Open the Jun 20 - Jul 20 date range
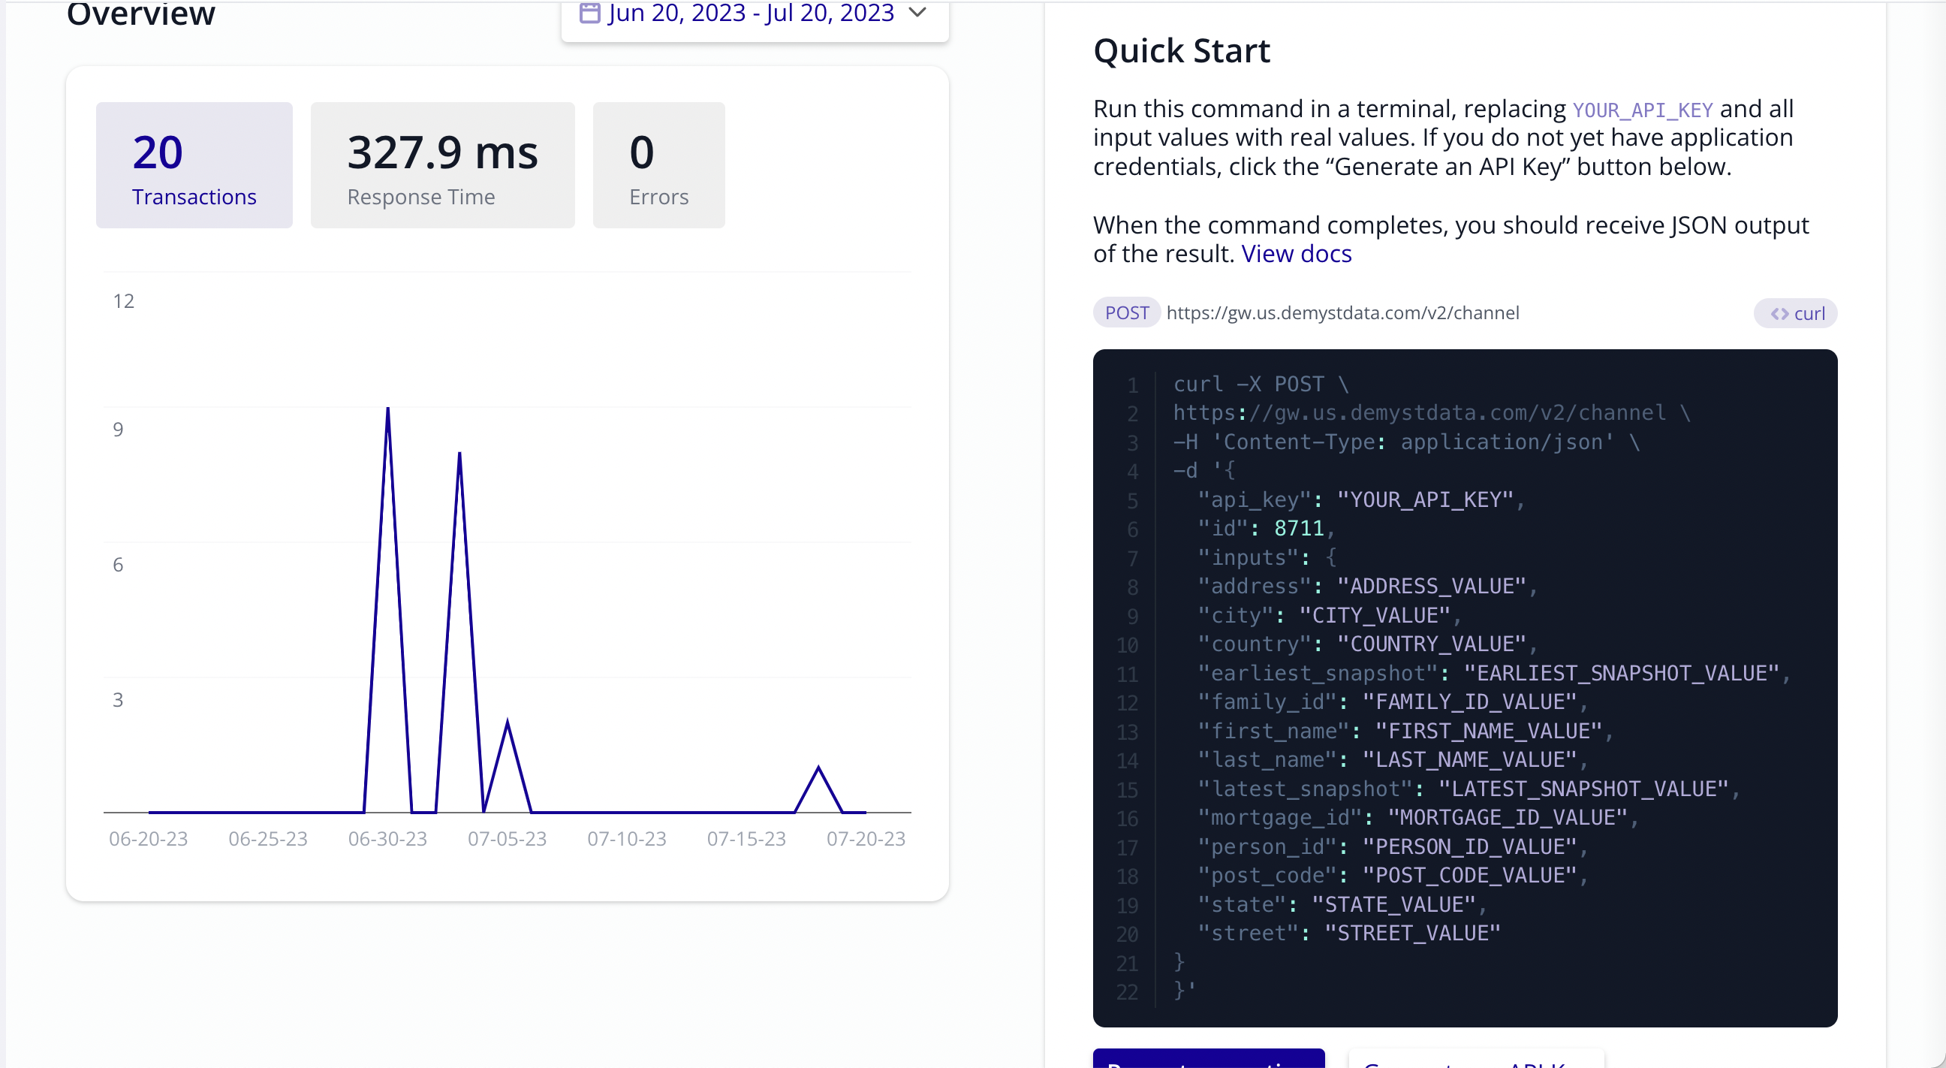1946x1068 pixels. click(x=751, y=12)
